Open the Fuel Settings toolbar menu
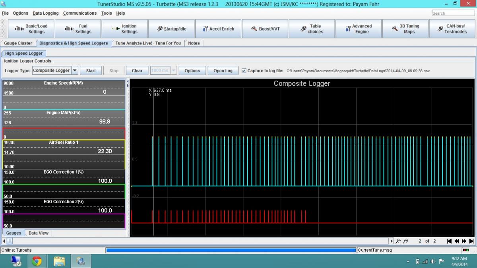The image size is (477, 268). point(78,29)
